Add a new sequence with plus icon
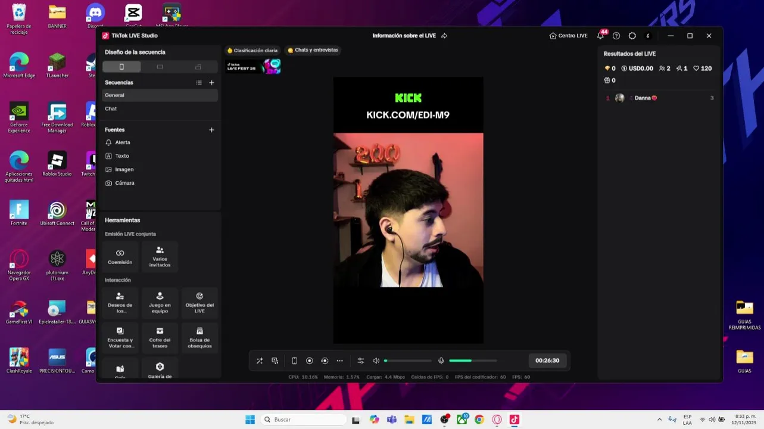 [x=211, y=83]
